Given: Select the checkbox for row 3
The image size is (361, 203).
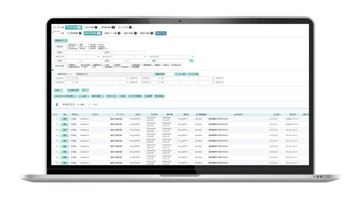Looking at the screenshot, I should click(59, 130).
